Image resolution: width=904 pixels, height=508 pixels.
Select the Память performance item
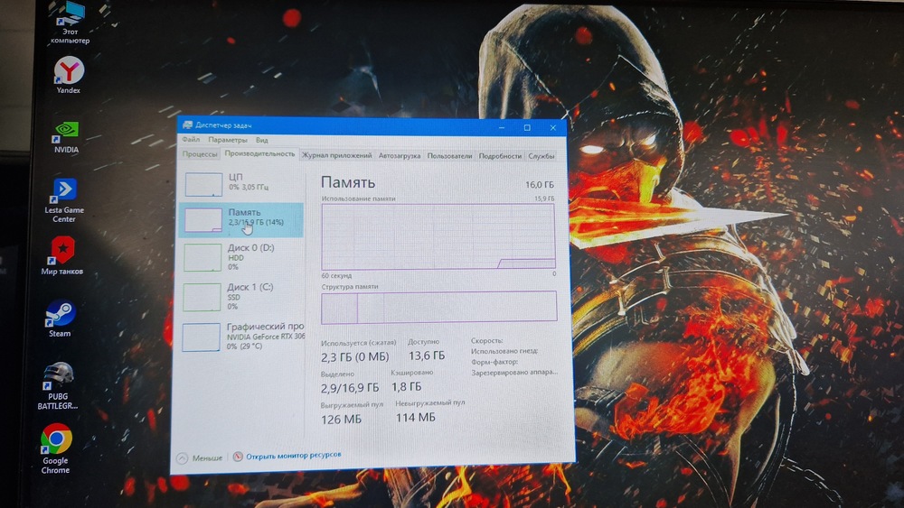click(x=241, y=219)
